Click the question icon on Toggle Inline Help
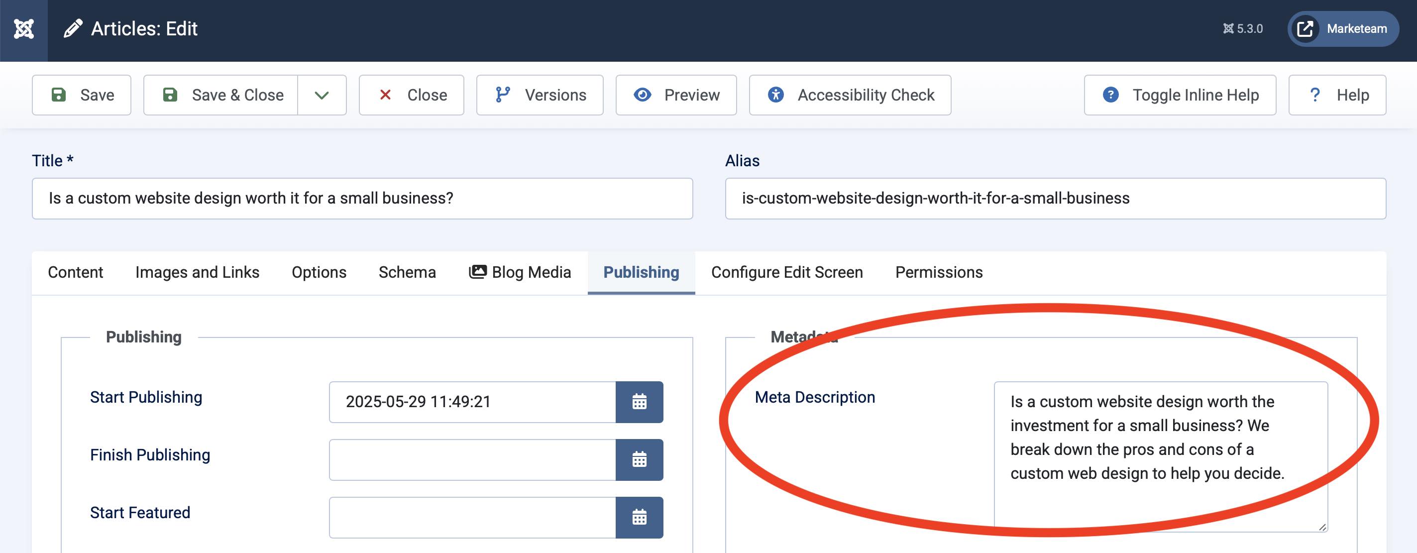The height and width of the screenshot is (553, 1417). [1110, 95]
